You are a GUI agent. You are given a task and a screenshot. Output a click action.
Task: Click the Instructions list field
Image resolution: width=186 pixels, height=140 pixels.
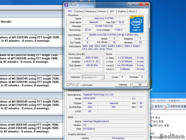[114, 48]
